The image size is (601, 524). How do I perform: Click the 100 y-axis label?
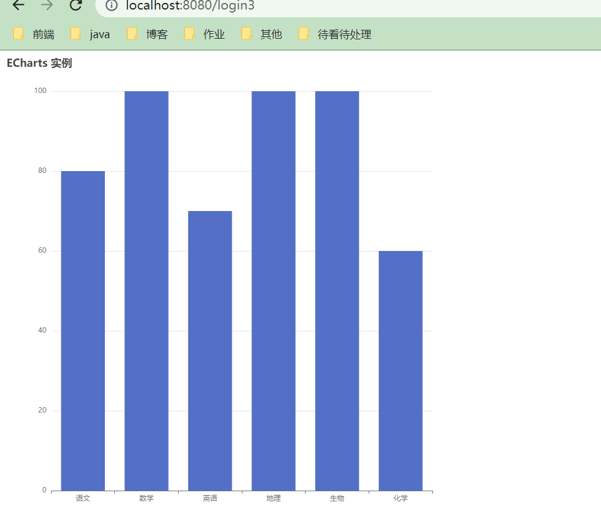point(41,91)
